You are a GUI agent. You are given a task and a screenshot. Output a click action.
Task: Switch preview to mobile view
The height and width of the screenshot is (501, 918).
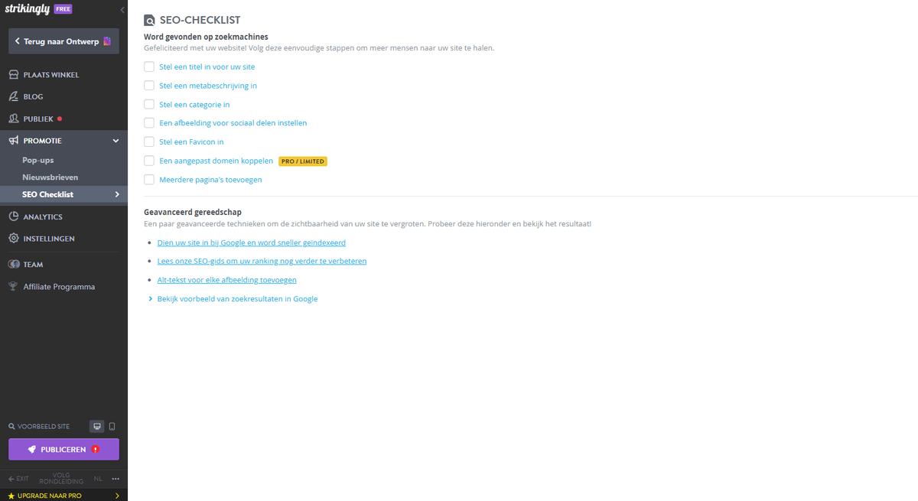(x=112, y=426)
